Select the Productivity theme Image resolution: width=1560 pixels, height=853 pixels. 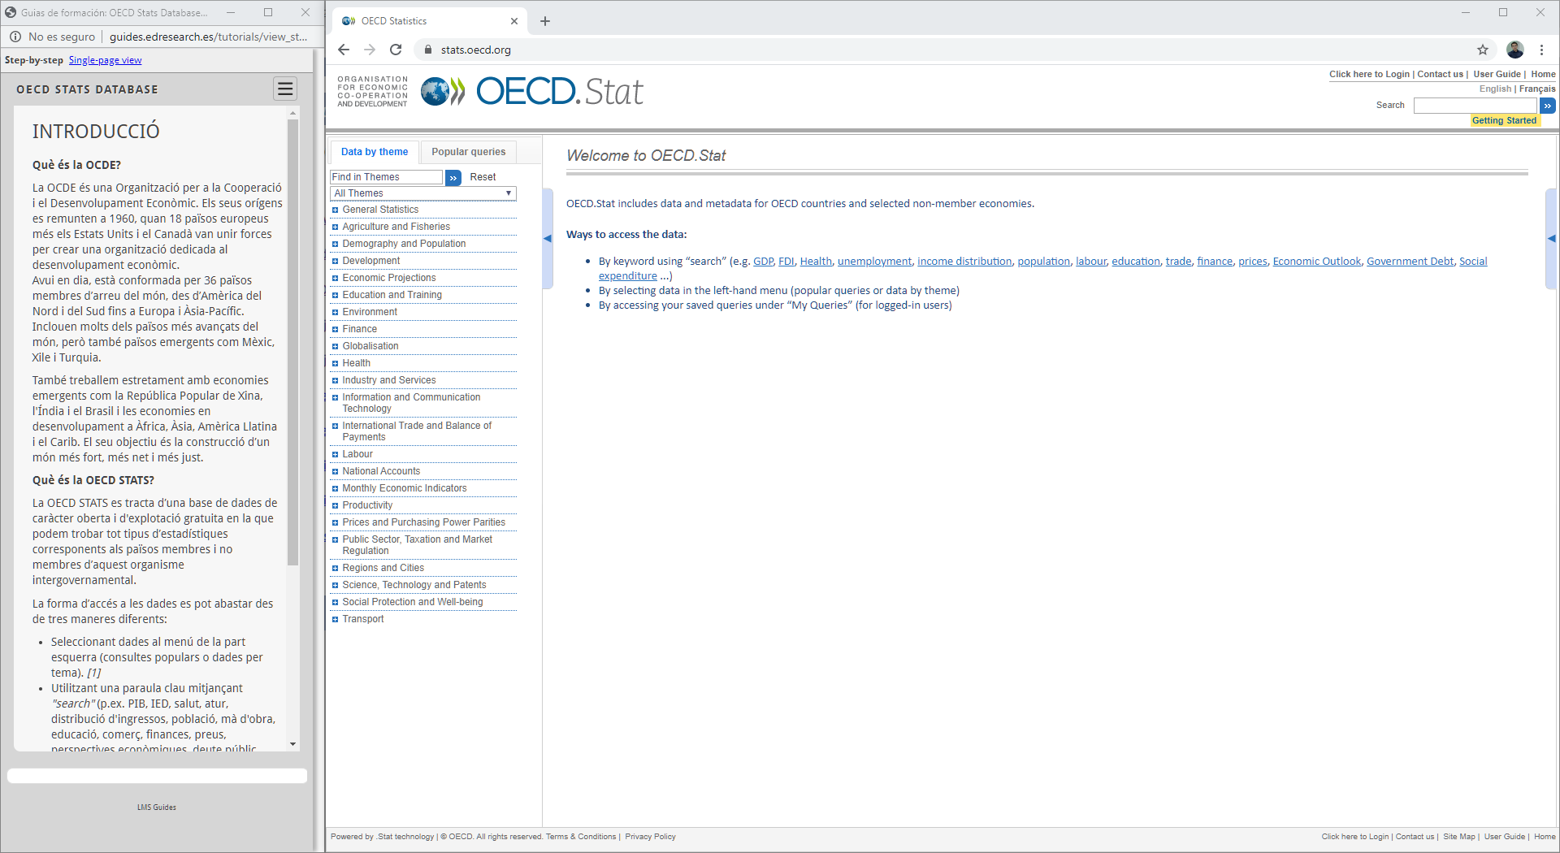[367, 505]
